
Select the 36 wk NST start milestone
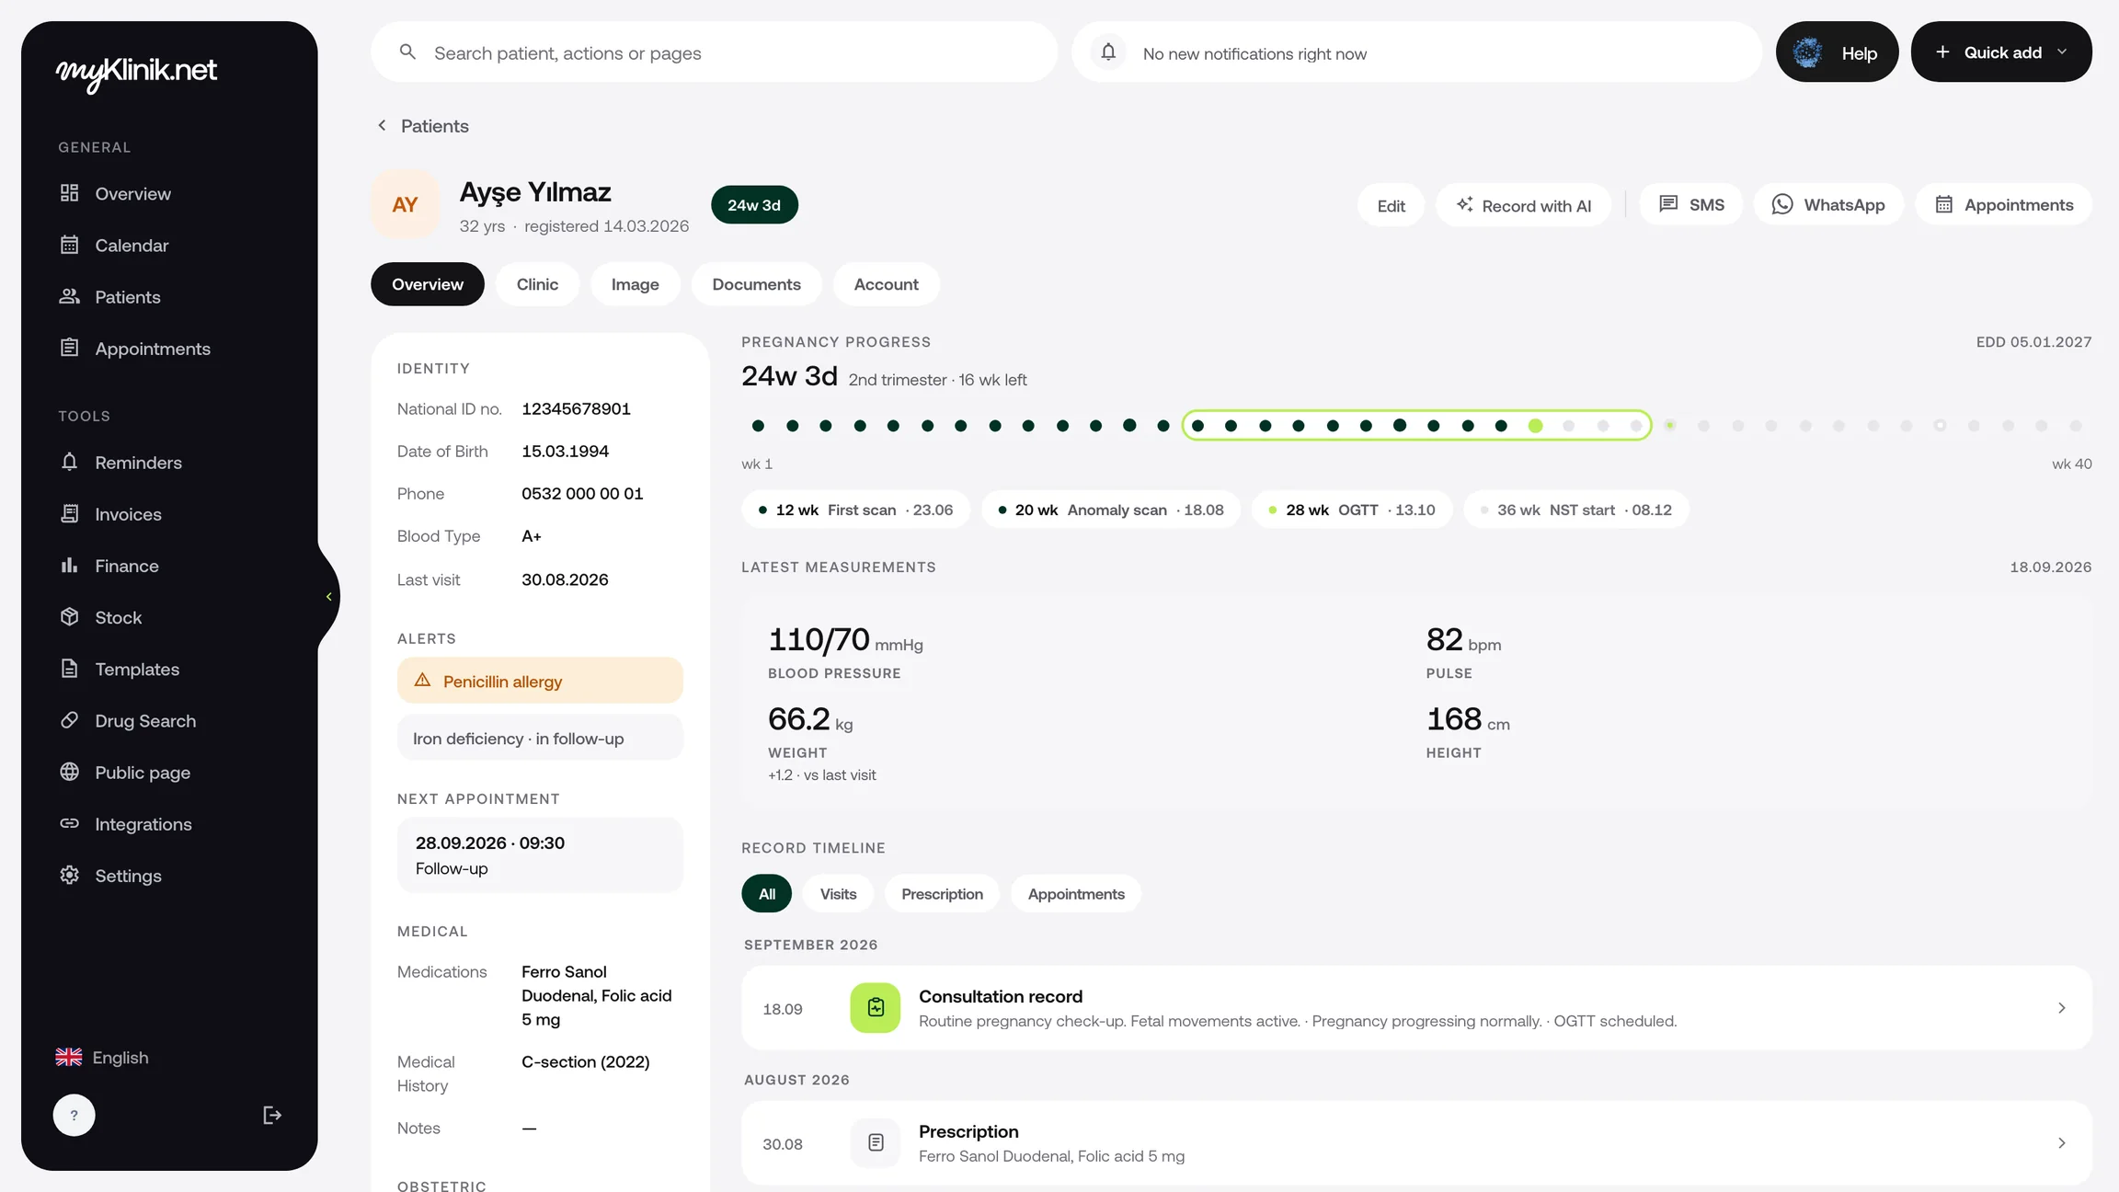(x=1575, y=510)
